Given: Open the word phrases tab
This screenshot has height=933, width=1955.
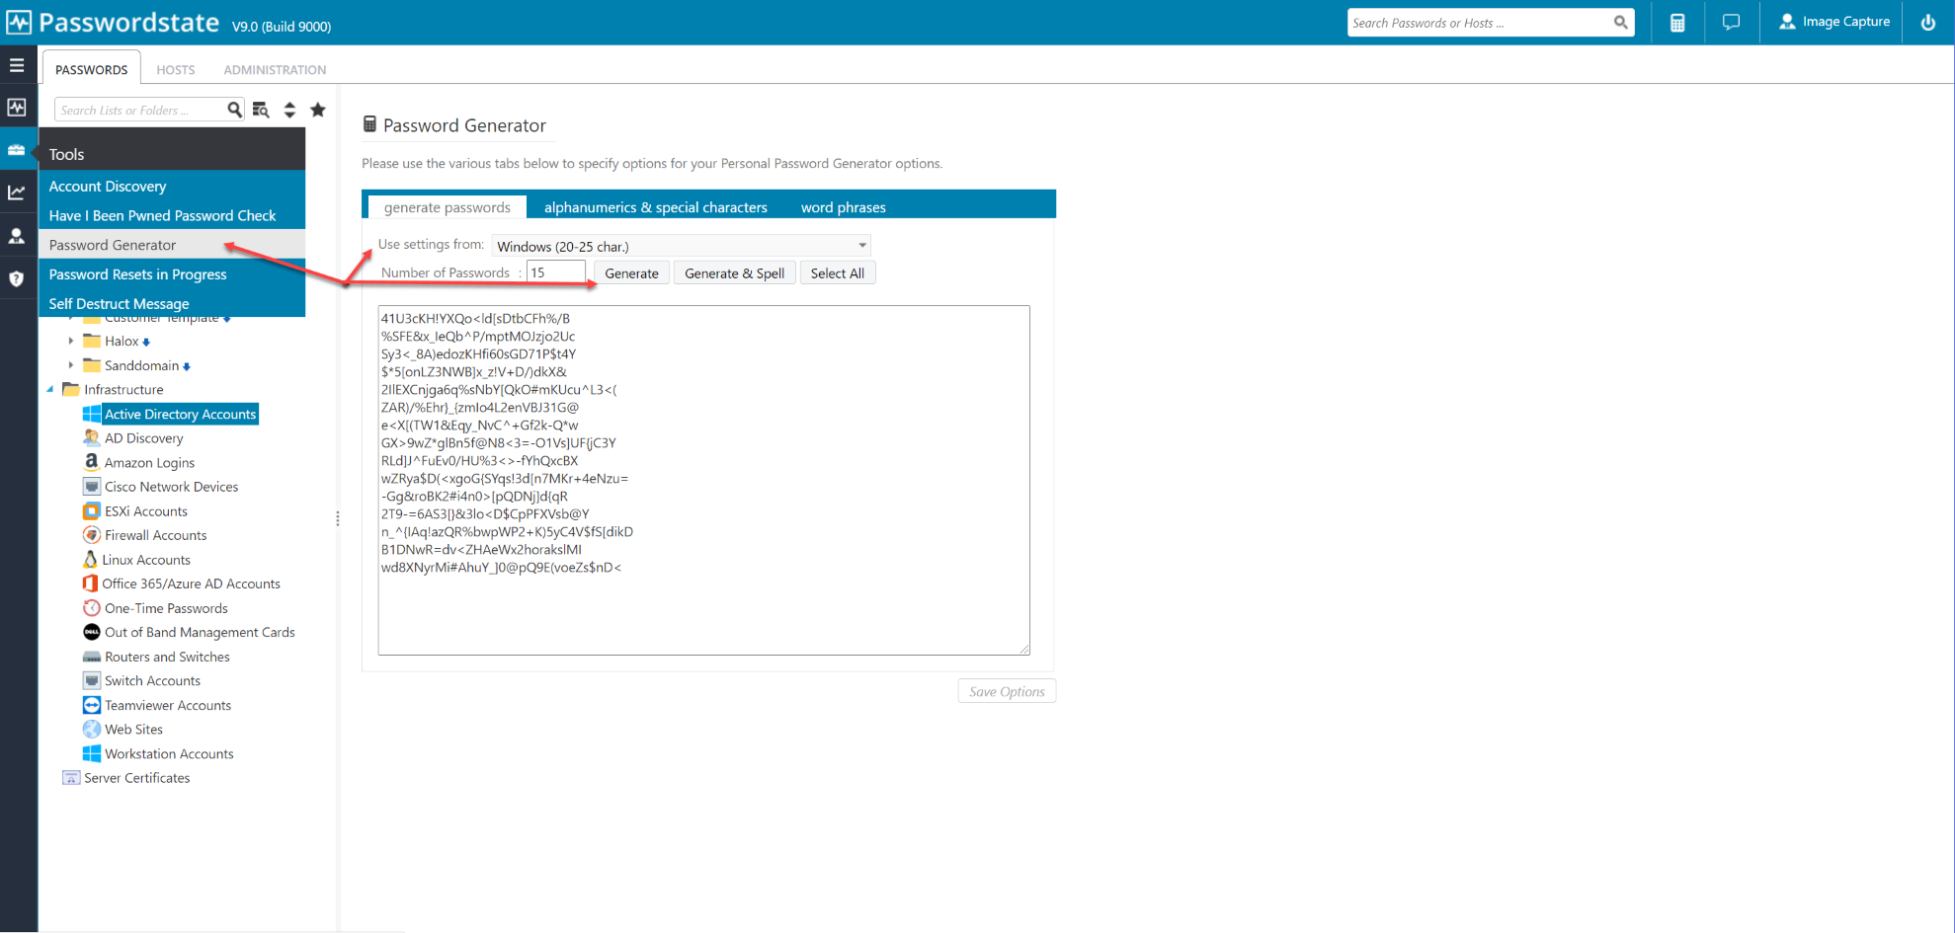Looking at the screenshot, I should pyautogui.click(x=844, y=207).
